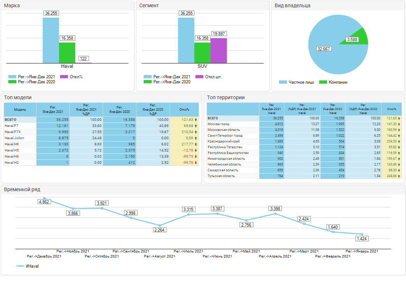Click red down arrow in Haval H5 row
The image size is (406, 286).
pos(196,150)
